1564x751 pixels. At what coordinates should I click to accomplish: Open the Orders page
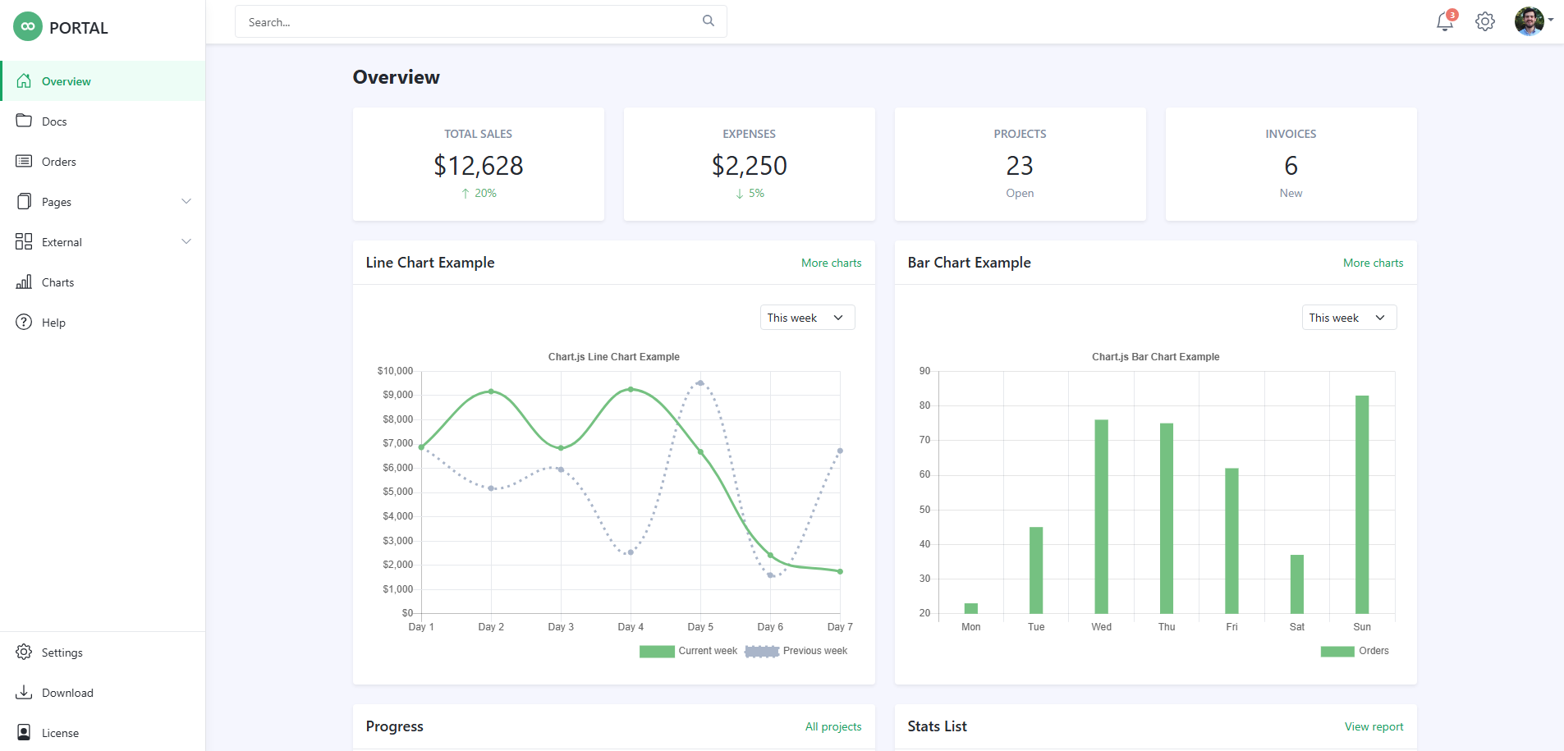(x=103, y=161)
